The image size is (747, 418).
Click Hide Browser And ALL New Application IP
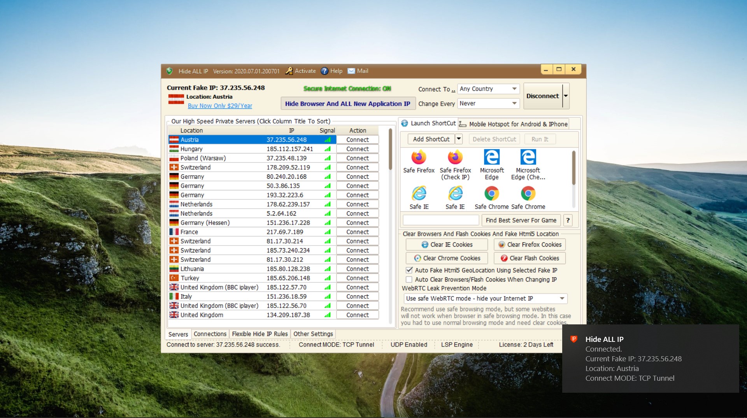347,104
